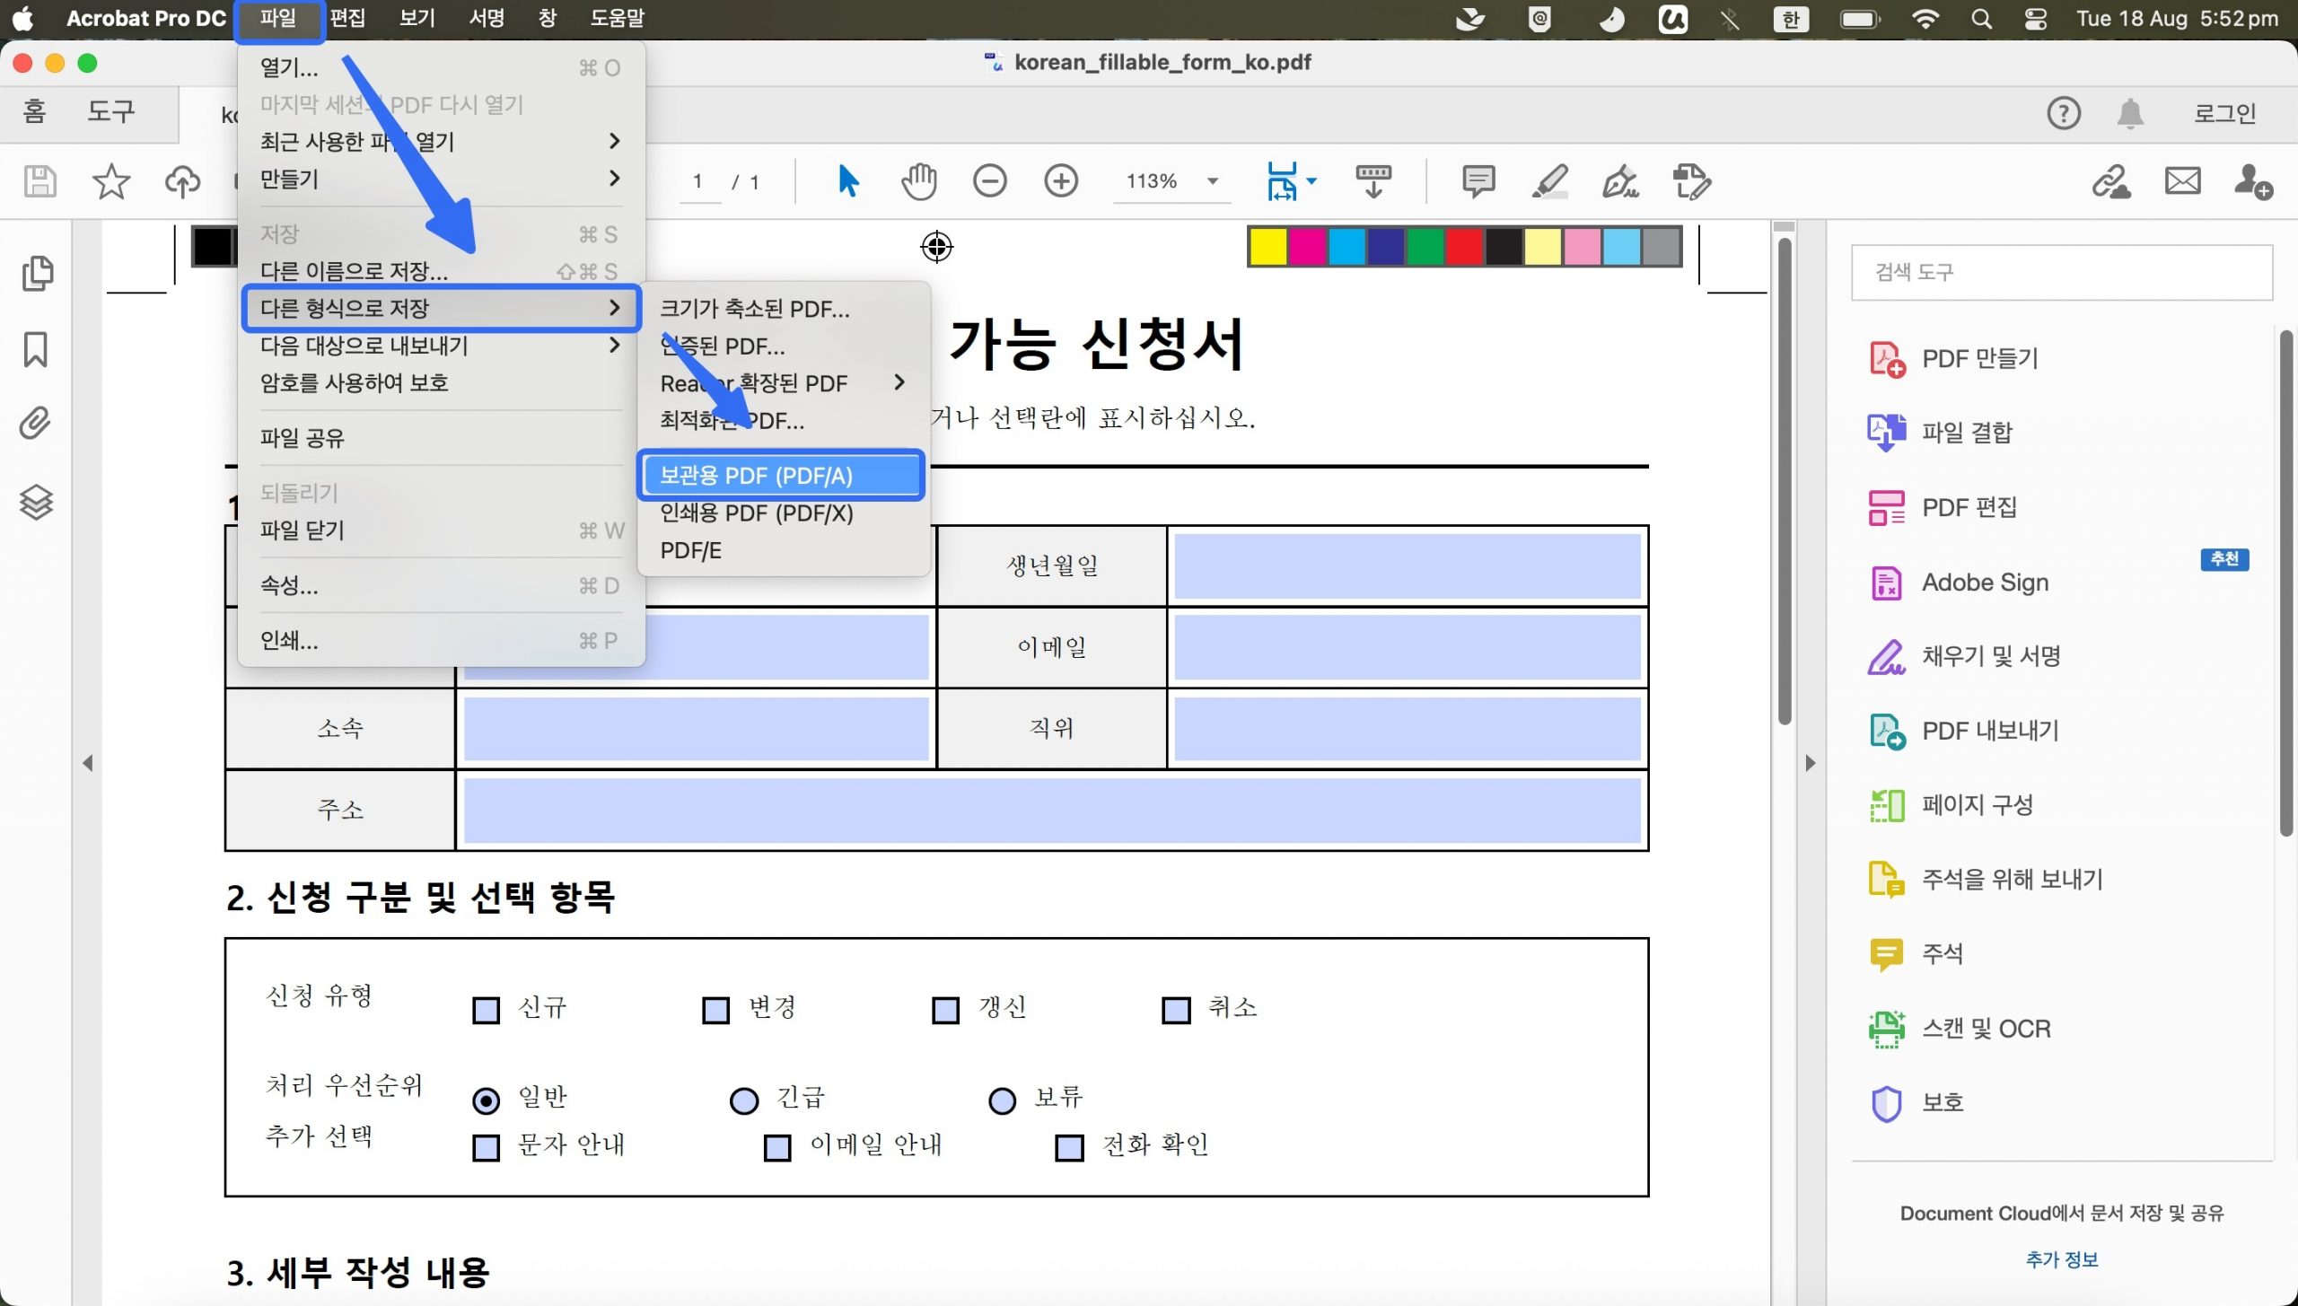2298x1306 pixels.
Task: Select 암호를 사용하여 보호 menu item
Action: pyautogui.click(x=440, y=383)
